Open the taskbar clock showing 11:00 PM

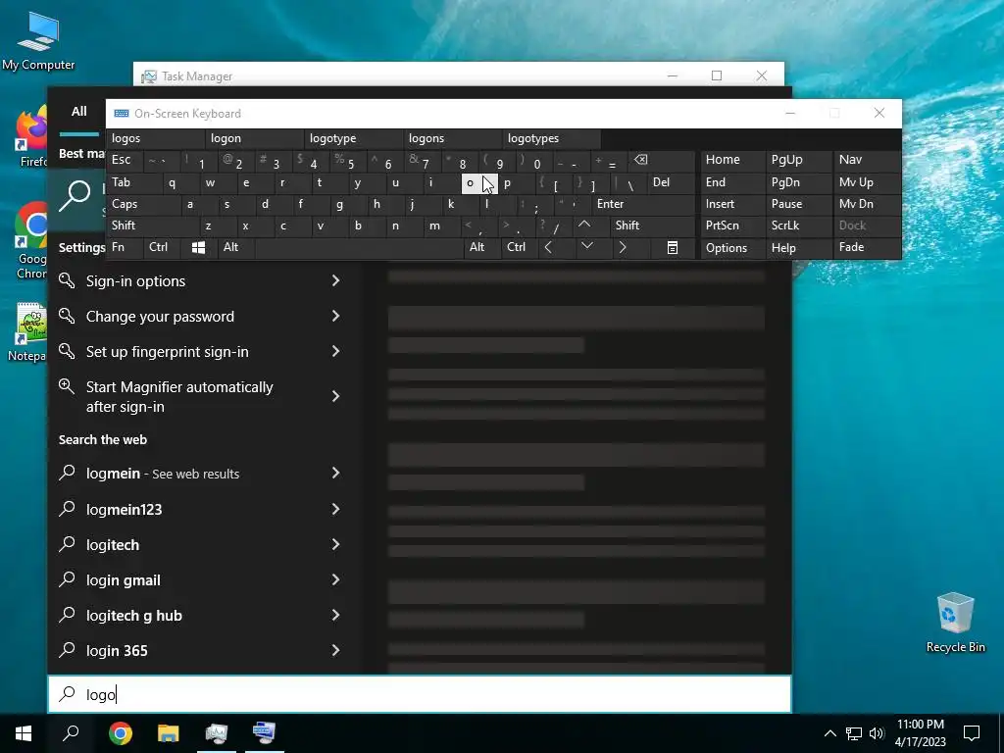(920, 733)
